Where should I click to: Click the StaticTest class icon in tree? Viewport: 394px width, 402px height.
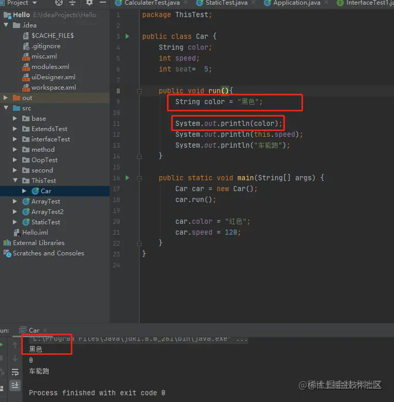point(26,222)
